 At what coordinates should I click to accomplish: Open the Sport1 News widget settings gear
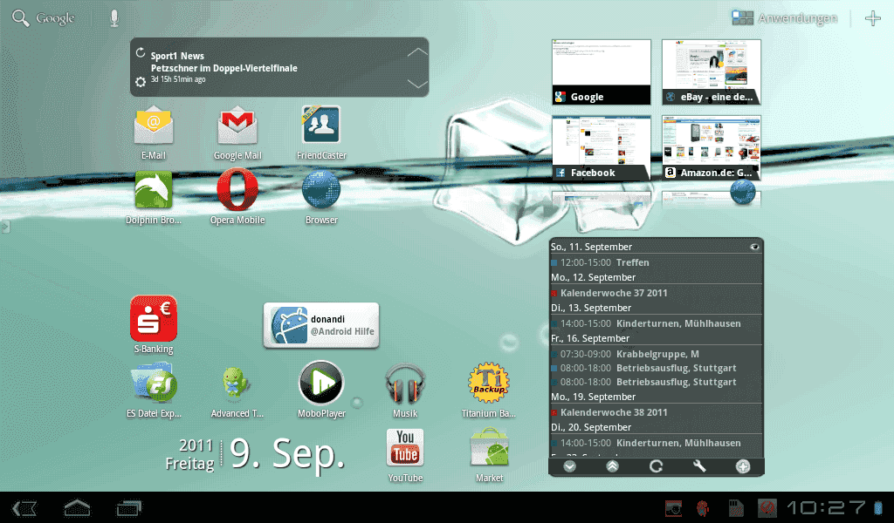(x=141, y=82)
